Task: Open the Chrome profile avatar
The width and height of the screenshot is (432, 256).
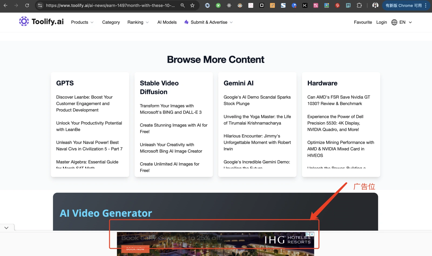Action: tap(375, 5)
